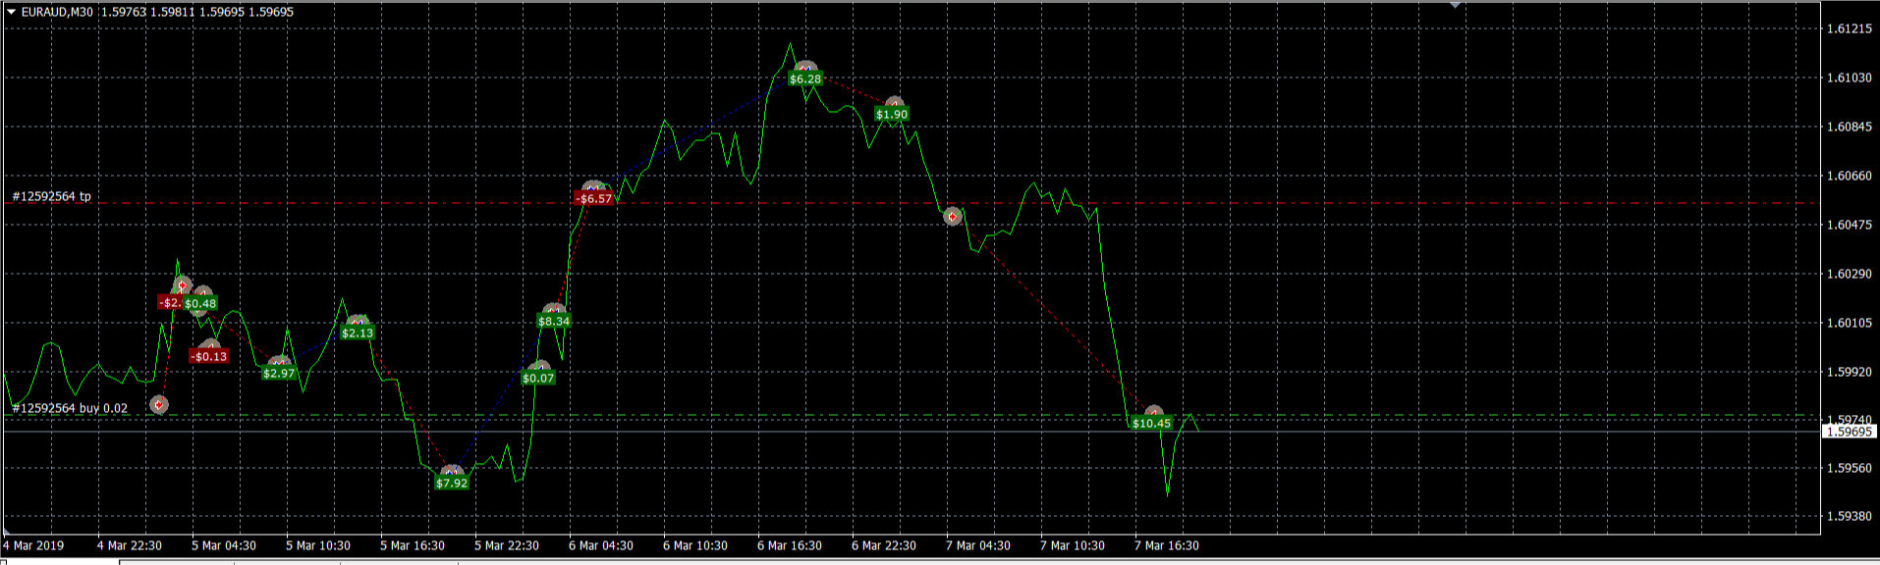The width and height of the screenshot is (1880, 565).
Task: Click price level 1.59920 on axis
Action: [x=1849, y=372]
